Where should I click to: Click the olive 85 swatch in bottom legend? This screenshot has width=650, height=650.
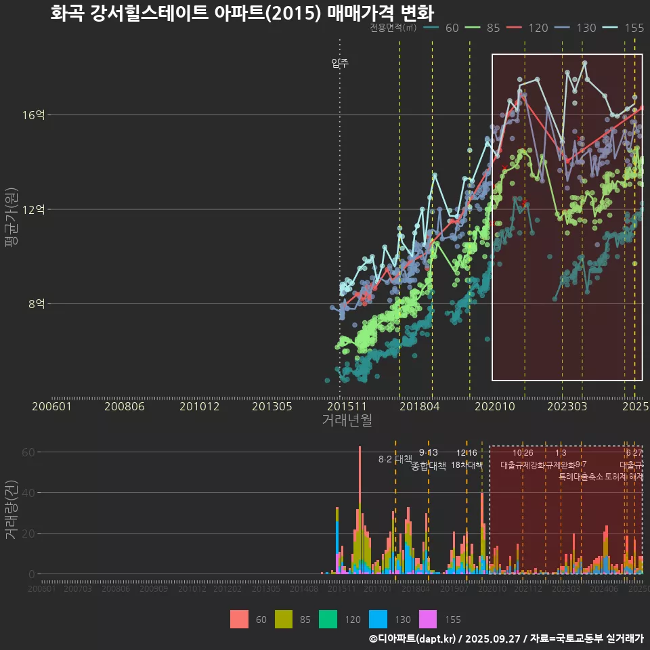(283, 619)
